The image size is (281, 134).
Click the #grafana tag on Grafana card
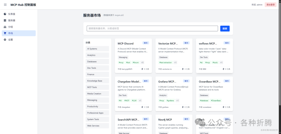pos(170,101)
